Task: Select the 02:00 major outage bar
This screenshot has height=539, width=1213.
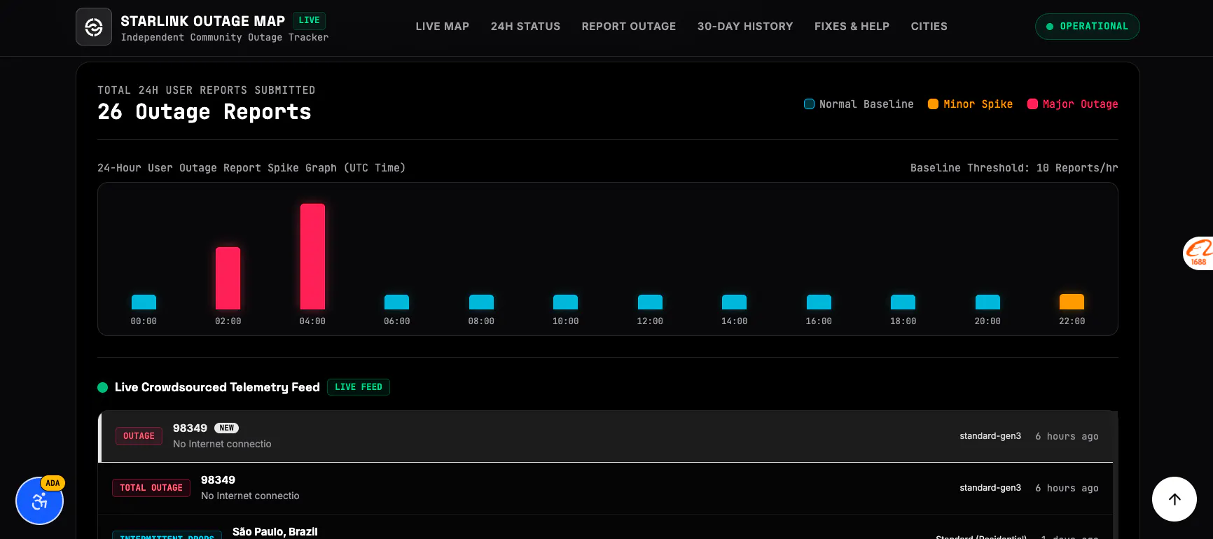Action: pos(228,278)
